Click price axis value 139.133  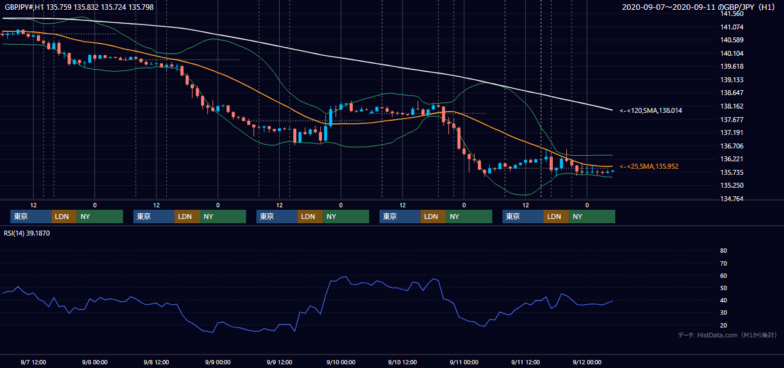(731, 80)
